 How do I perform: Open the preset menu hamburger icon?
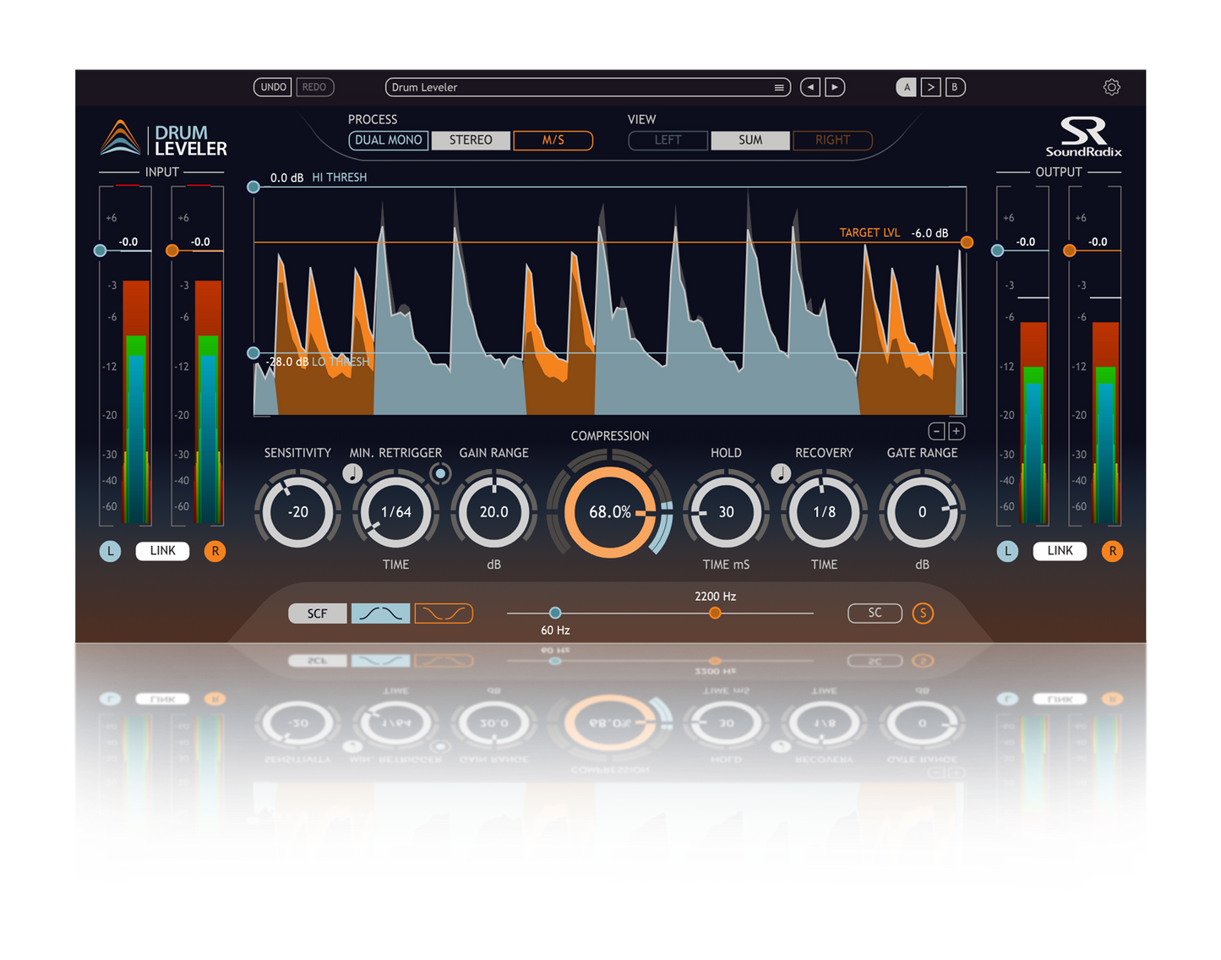778,87
